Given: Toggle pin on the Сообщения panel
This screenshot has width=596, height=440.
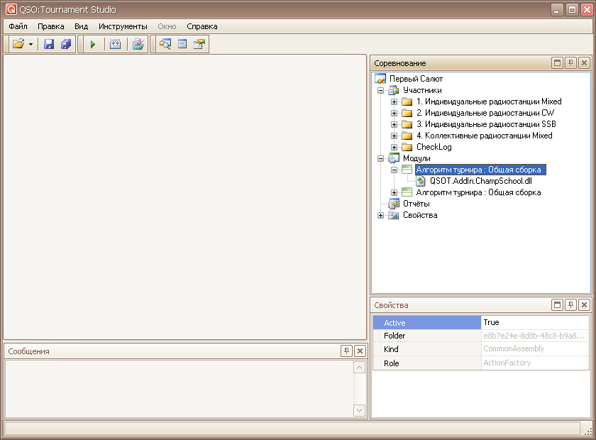Looking at the screenshot, I should coord(346,351).
